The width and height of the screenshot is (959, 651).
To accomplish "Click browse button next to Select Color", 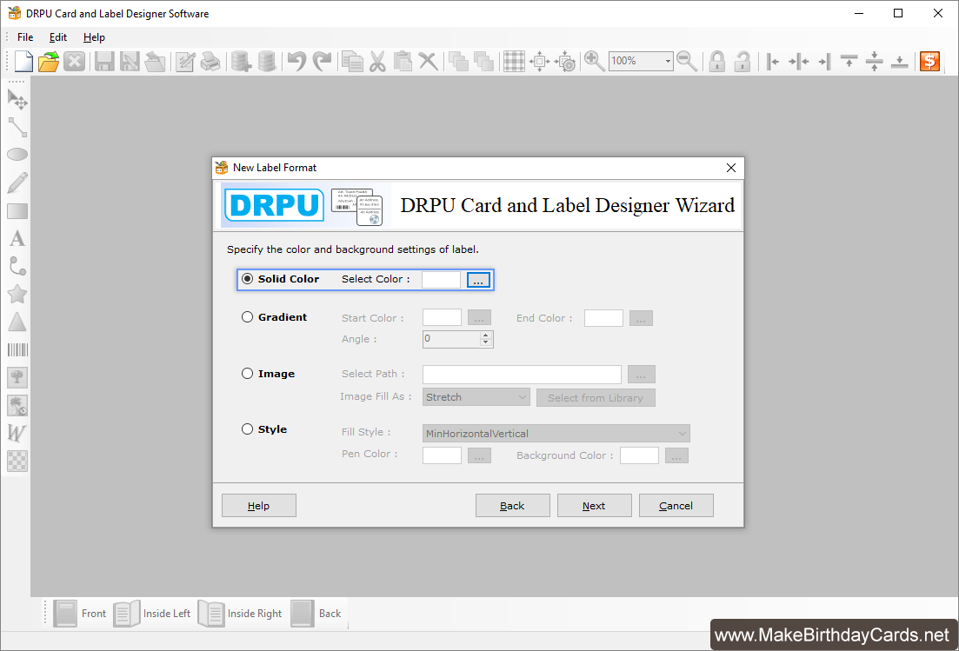I will 478,280.
